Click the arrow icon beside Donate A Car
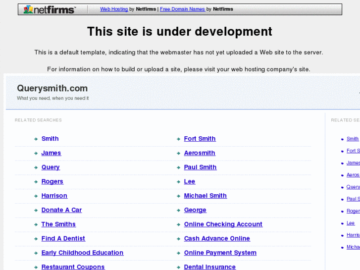The image size is (360, 270). (36, 210)
